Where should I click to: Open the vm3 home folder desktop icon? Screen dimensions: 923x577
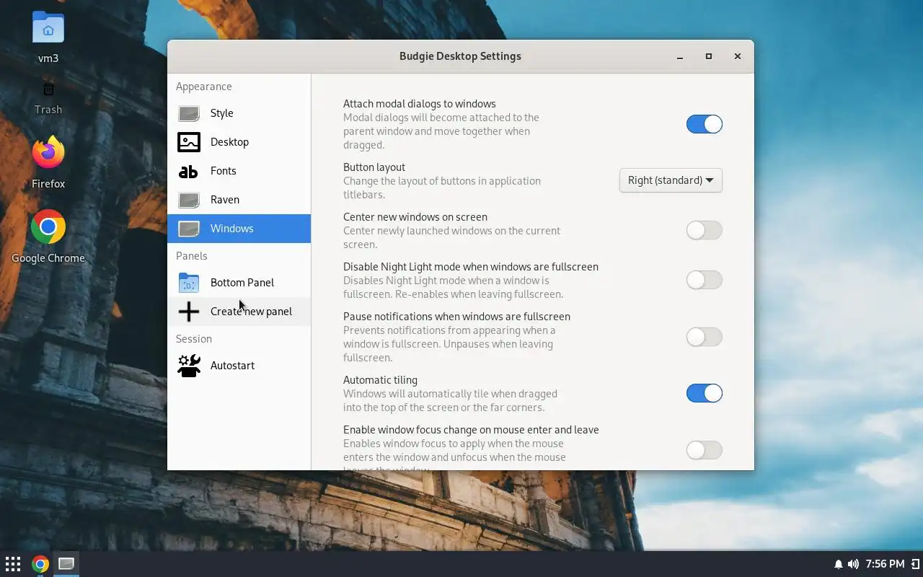[48, 28]
